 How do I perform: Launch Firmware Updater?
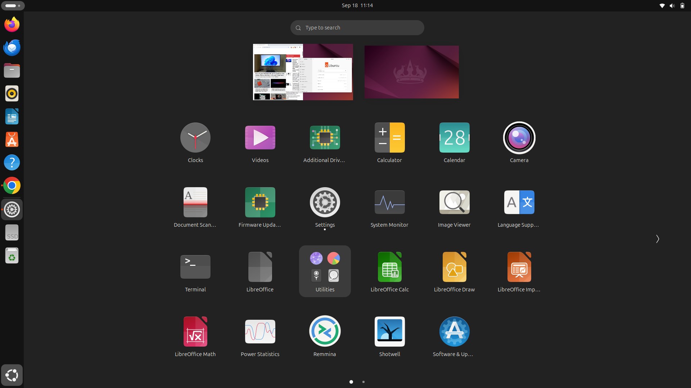(x=260, y=207)
